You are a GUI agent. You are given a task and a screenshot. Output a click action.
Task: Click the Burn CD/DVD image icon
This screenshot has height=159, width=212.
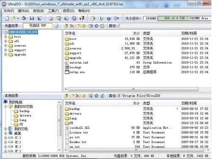(x=82, y=18)
